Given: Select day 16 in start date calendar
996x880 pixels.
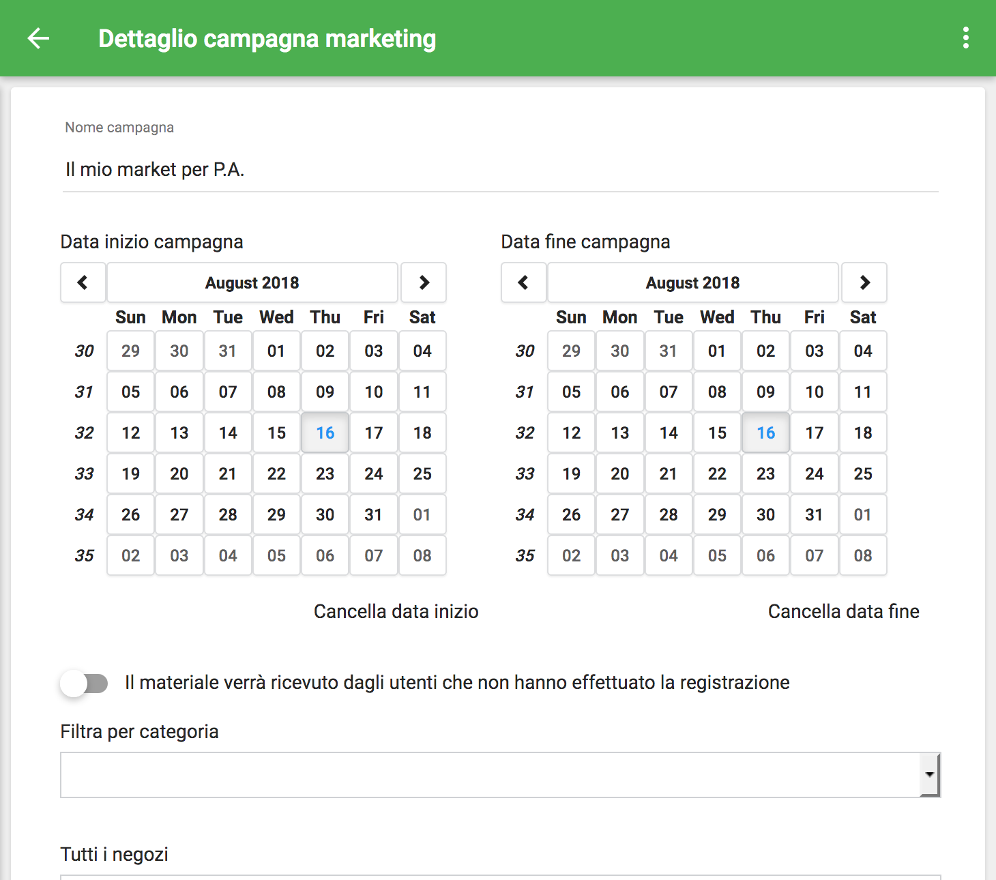Looking at the screenshot, I should tap(325, 432).
